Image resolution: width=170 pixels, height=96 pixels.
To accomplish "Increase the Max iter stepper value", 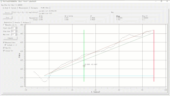I will [x=16, y=34].
